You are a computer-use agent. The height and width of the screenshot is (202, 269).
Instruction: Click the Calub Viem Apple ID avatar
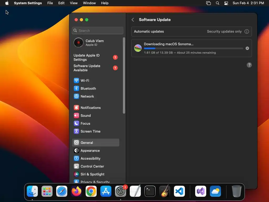click(79, 42)
